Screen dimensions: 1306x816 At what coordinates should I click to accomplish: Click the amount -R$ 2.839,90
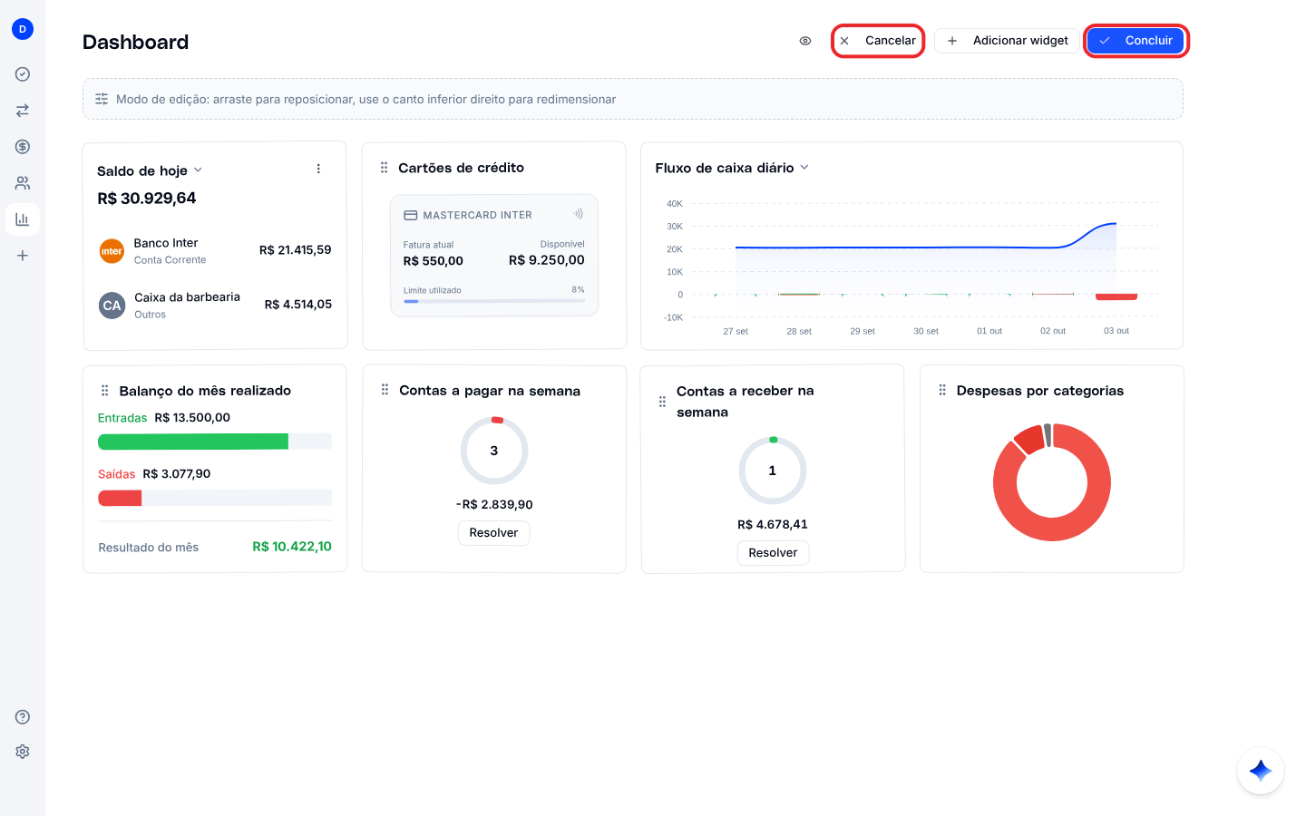coord(494,505)
